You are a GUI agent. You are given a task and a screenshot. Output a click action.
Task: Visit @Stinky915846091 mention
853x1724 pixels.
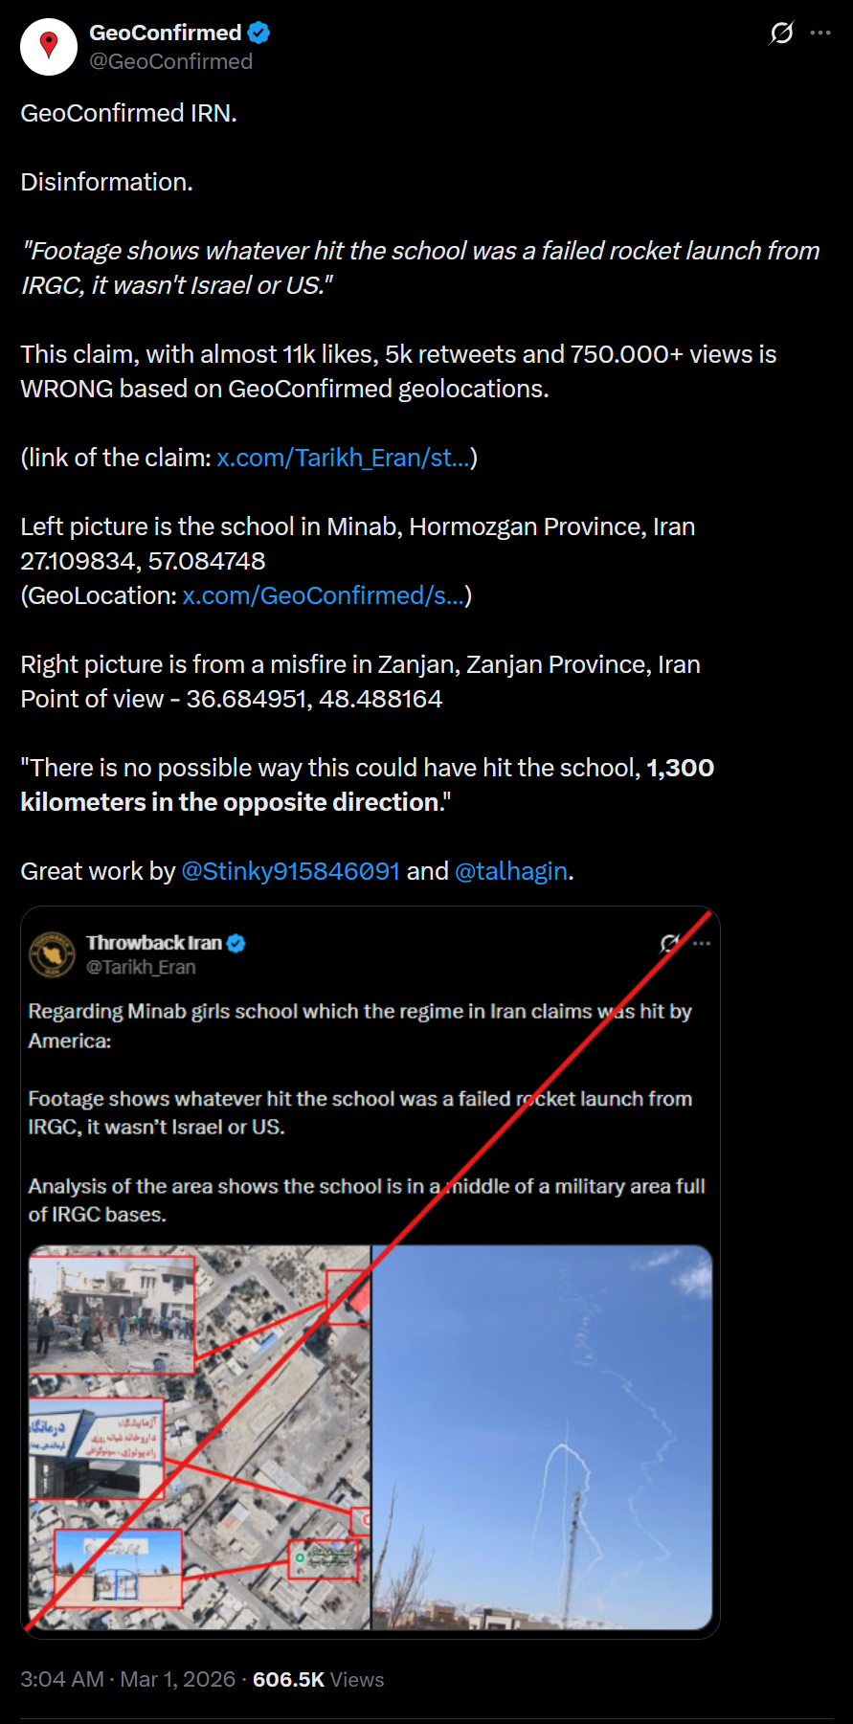click(x=290, y=871)
